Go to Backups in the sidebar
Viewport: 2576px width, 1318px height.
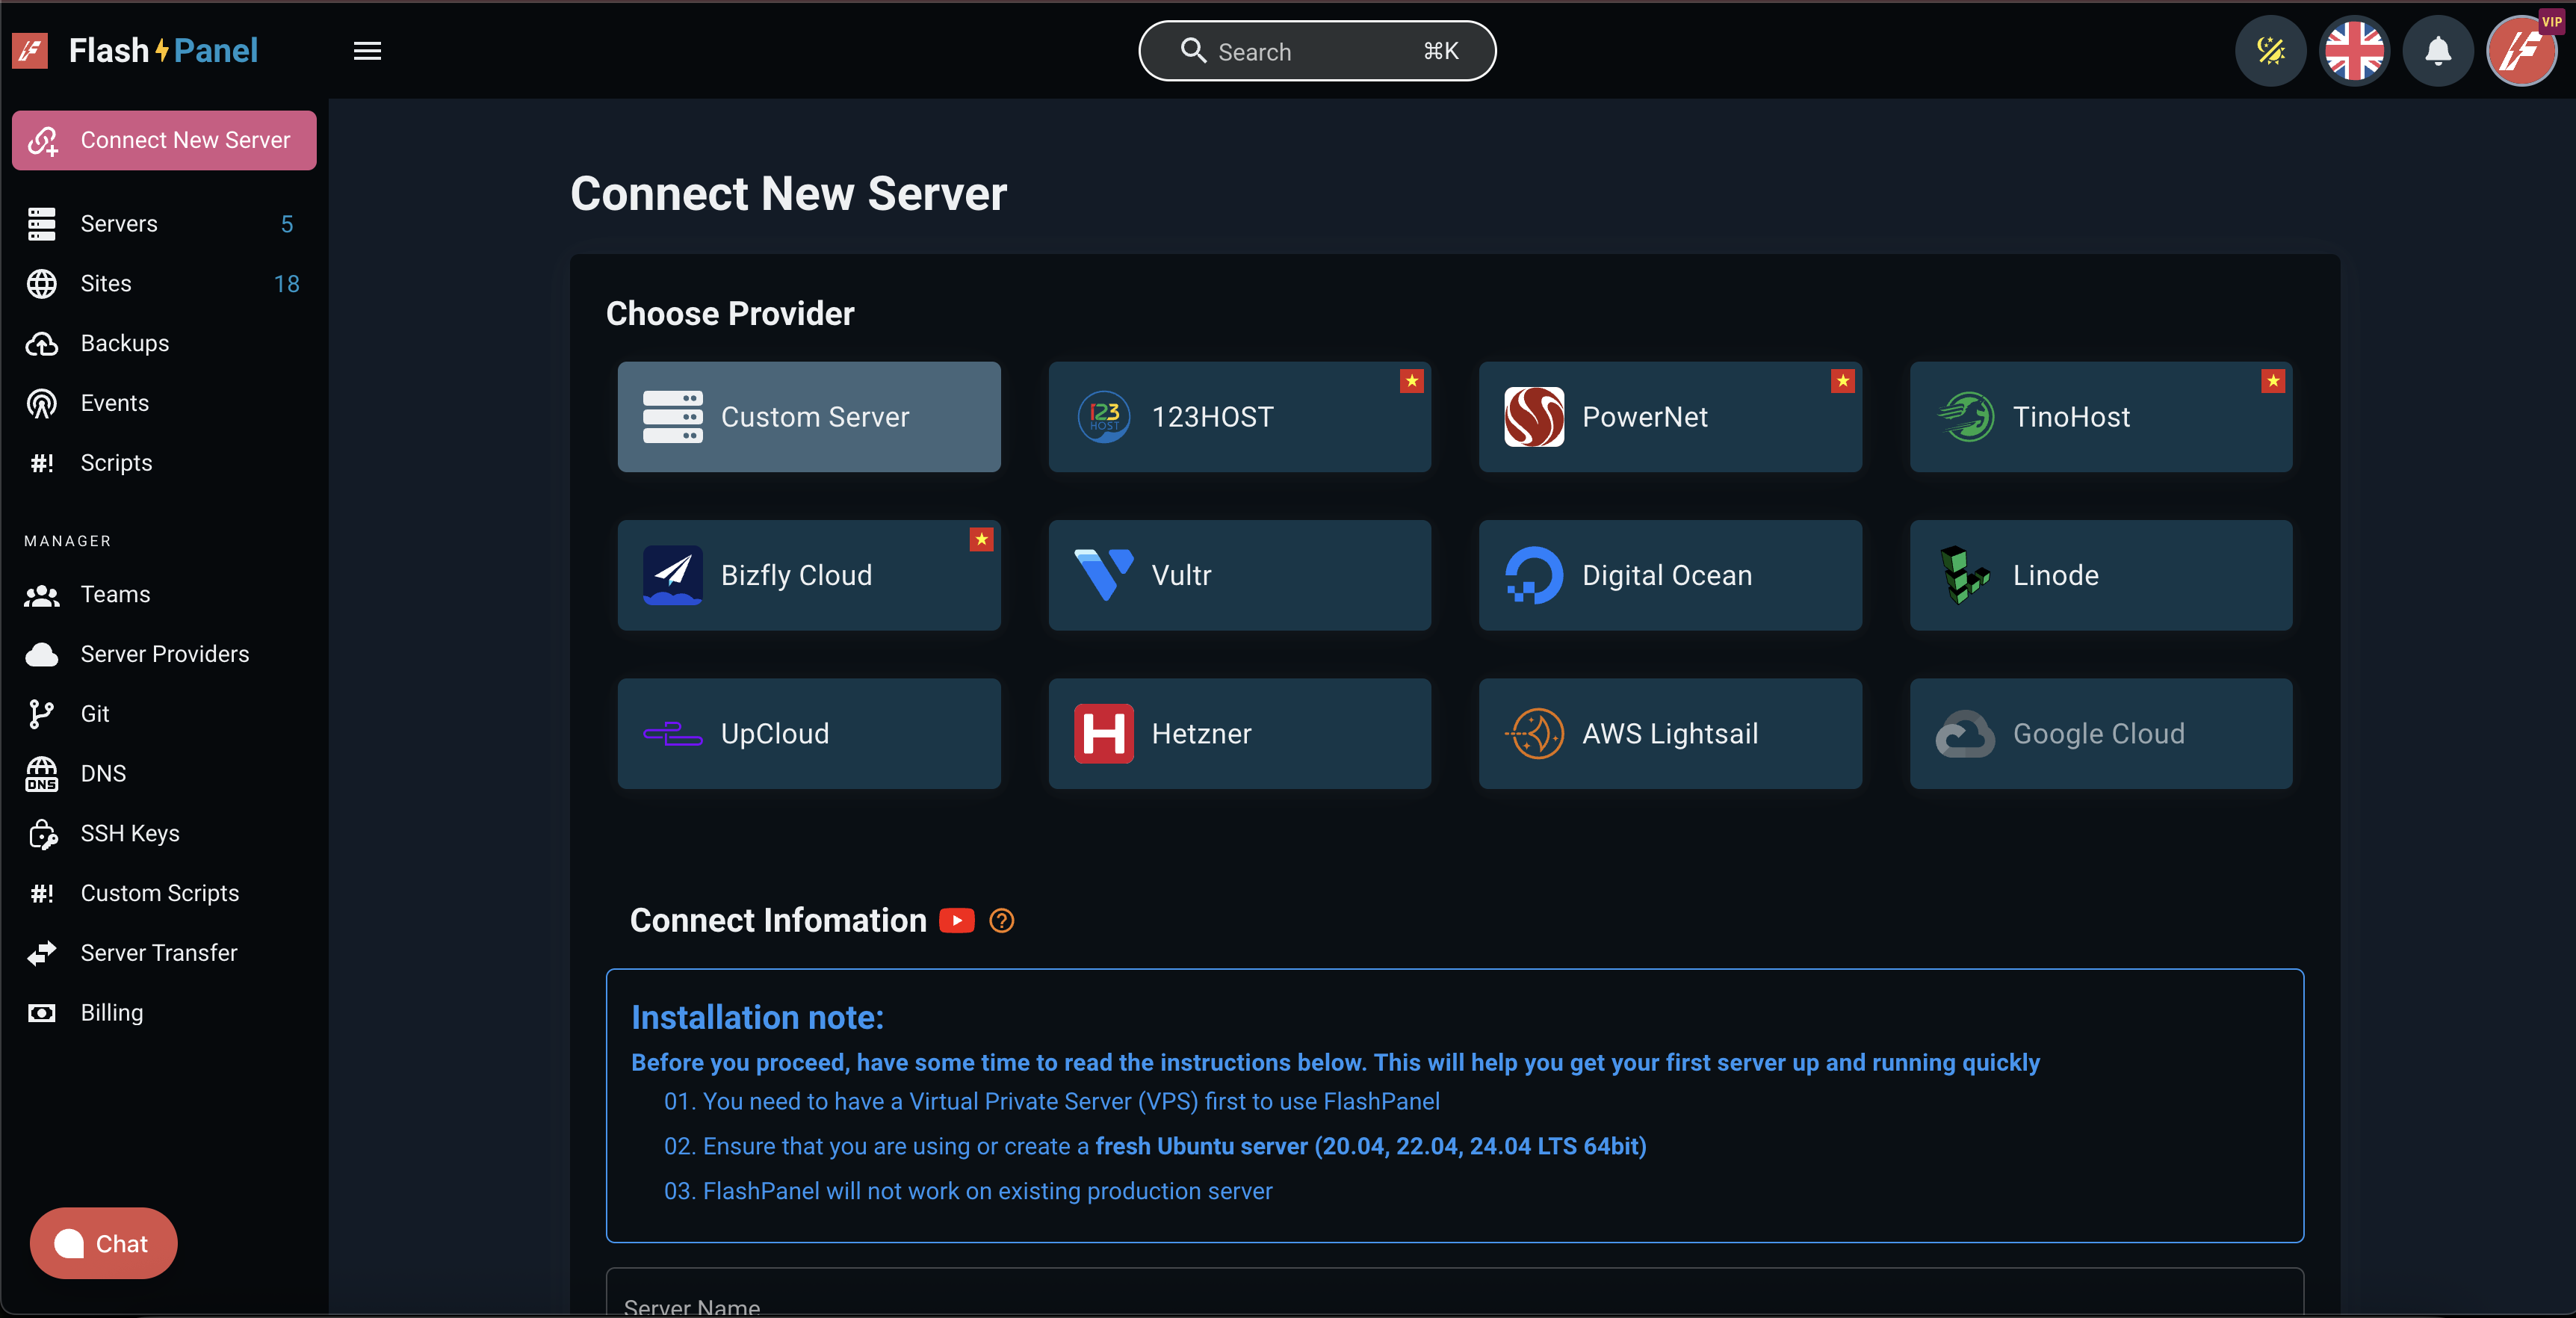coord(124,343)
